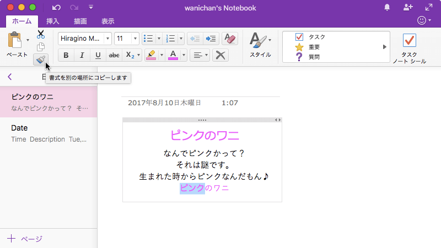Click the Undo arrow in the title bar

click(x=56, y=8)
